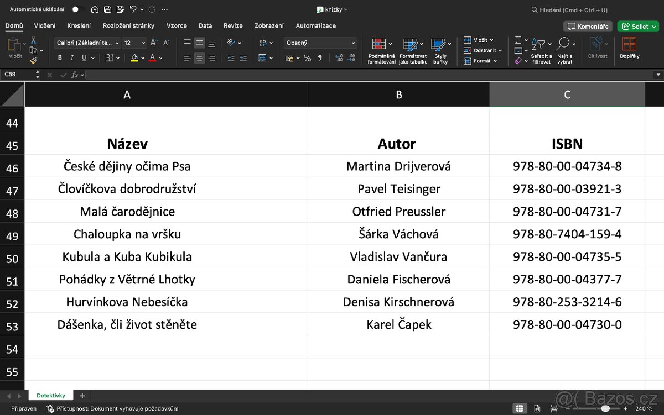Apply percent style formatting

click(x=307, y=57)
